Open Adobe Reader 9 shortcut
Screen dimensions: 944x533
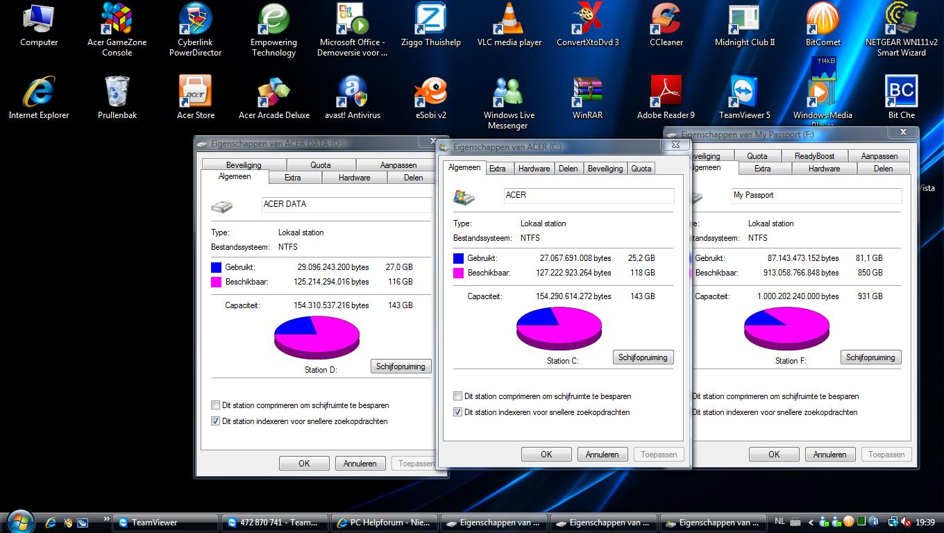tap(666, 98)
